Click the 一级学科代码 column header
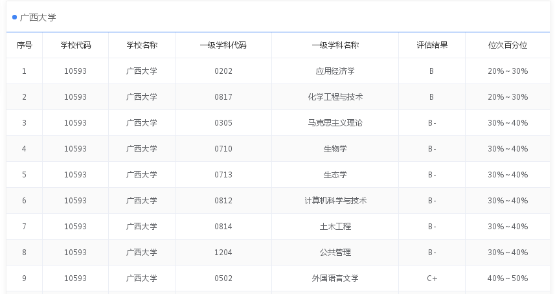The width and height of the screenshot is (555, 294). [223, 45]
